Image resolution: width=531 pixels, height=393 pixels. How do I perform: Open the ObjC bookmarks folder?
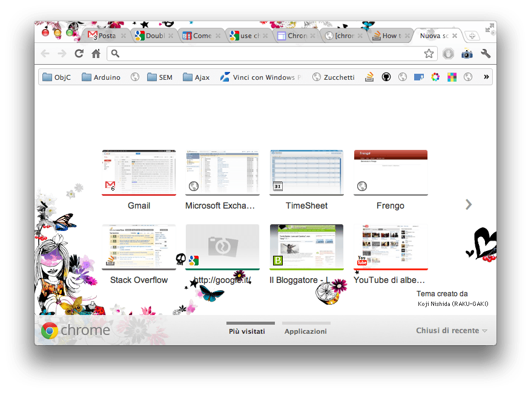[x=56, y=77]
